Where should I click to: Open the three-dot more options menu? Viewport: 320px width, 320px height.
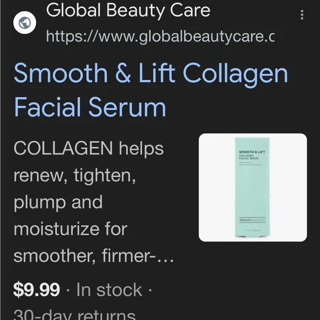(x=302, y=15)
